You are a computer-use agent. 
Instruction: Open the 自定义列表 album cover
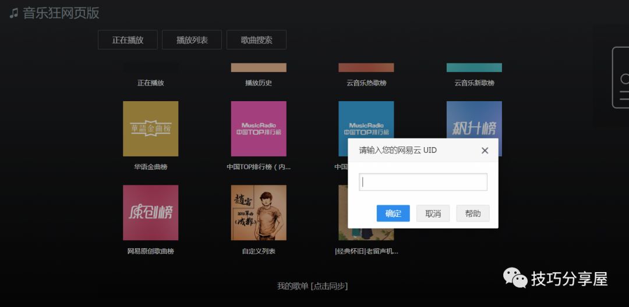pos(259,213)
